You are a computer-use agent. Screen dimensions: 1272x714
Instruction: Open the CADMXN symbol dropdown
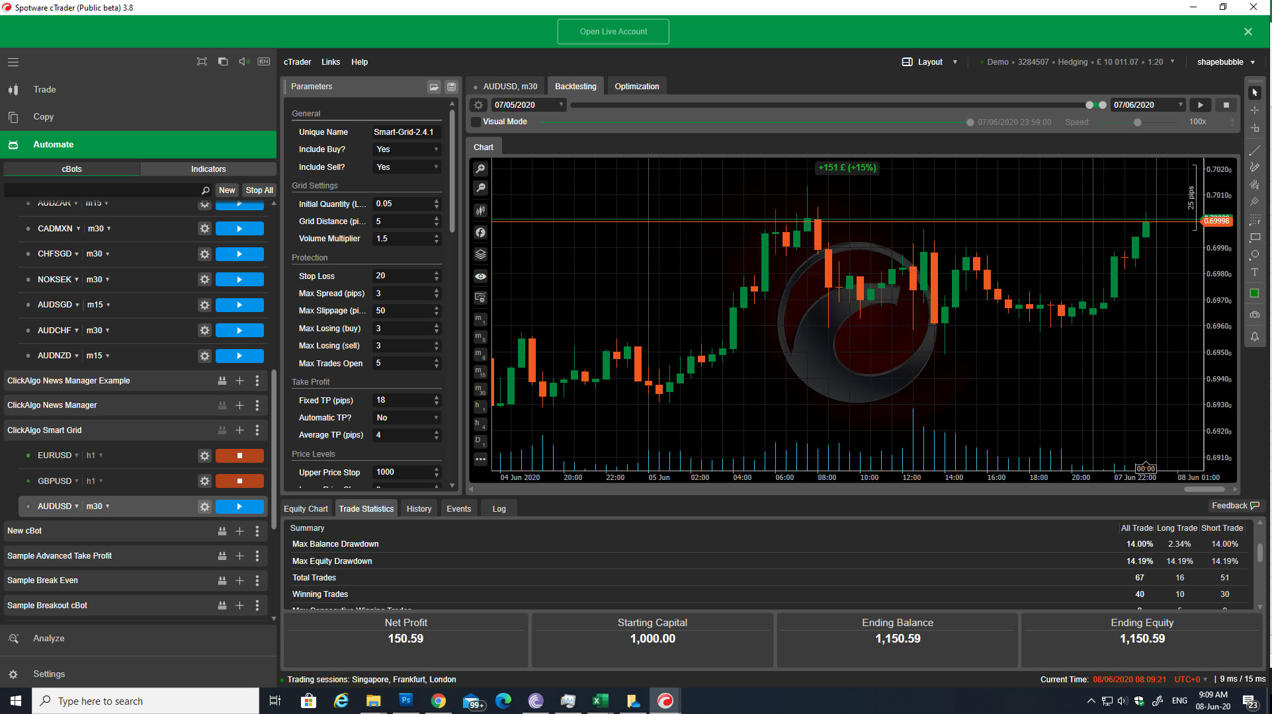[x=59, y=229]
